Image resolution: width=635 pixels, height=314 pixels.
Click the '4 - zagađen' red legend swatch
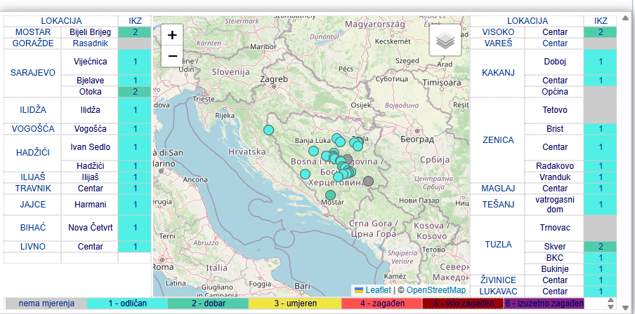pos(382,303)
